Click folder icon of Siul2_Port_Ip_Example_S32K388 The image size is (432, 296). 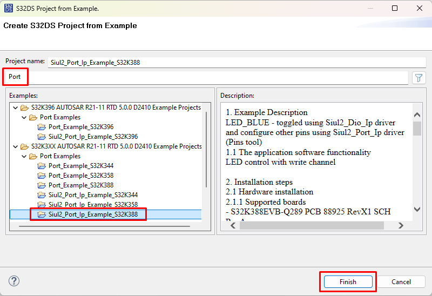pyautogui.click(x=42, y=214)
